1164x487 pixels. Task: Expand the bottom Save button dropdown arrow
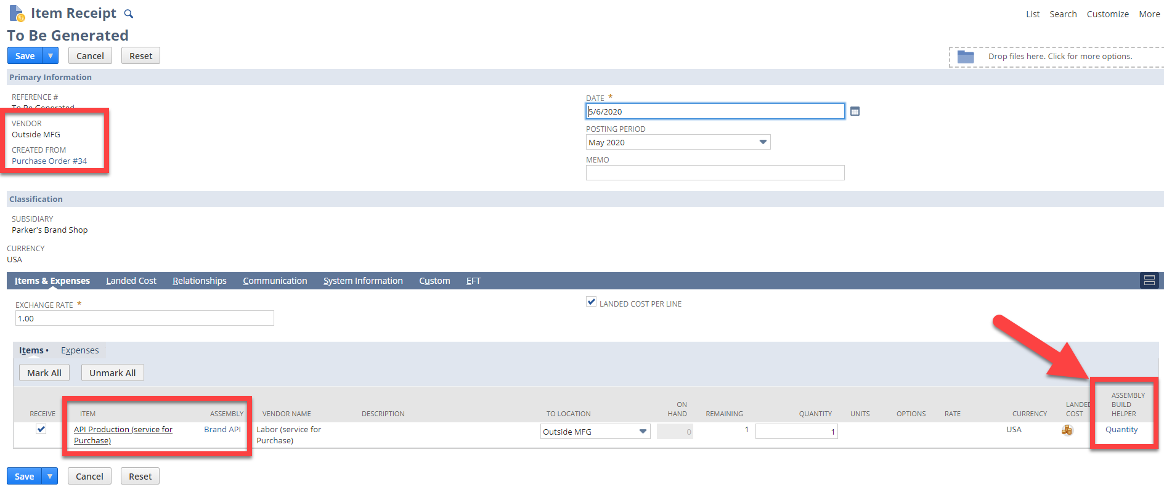(50, 477)
